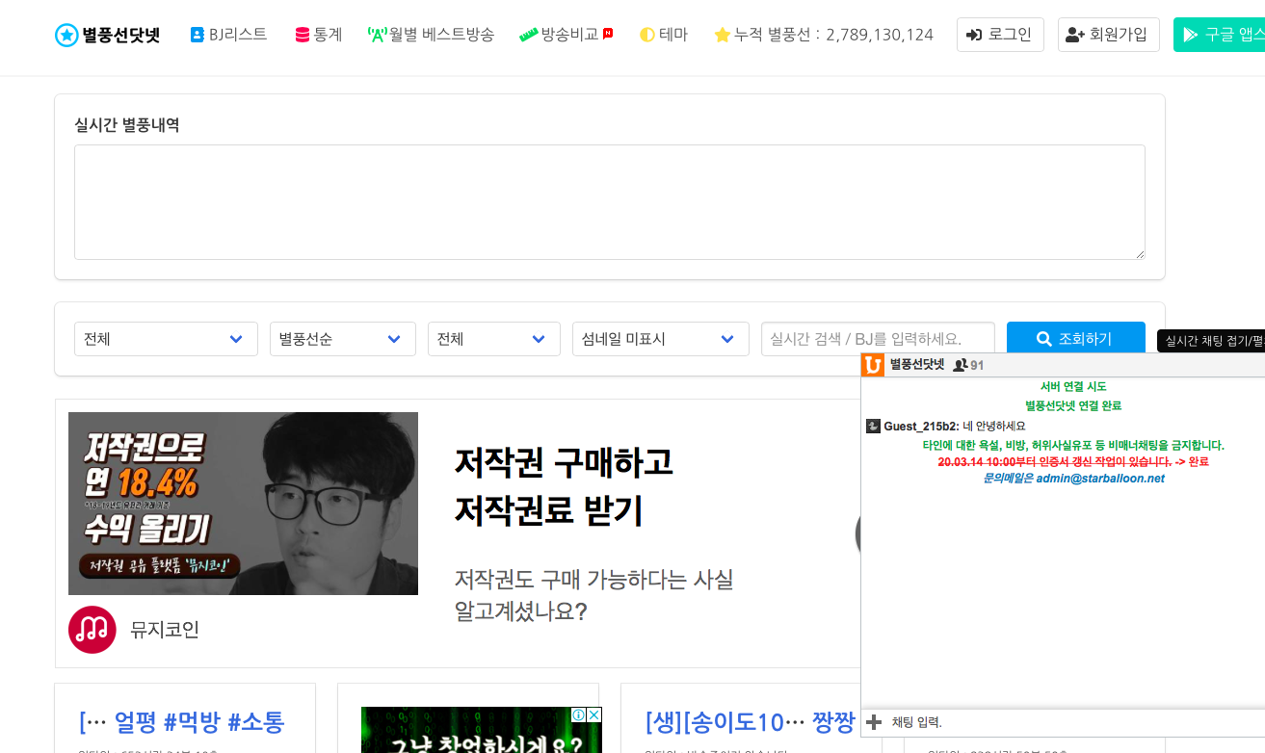Click the plus icon beside 채팅 입력
This screenshot has width=1265, height=753.
click(x=874, y=722)
